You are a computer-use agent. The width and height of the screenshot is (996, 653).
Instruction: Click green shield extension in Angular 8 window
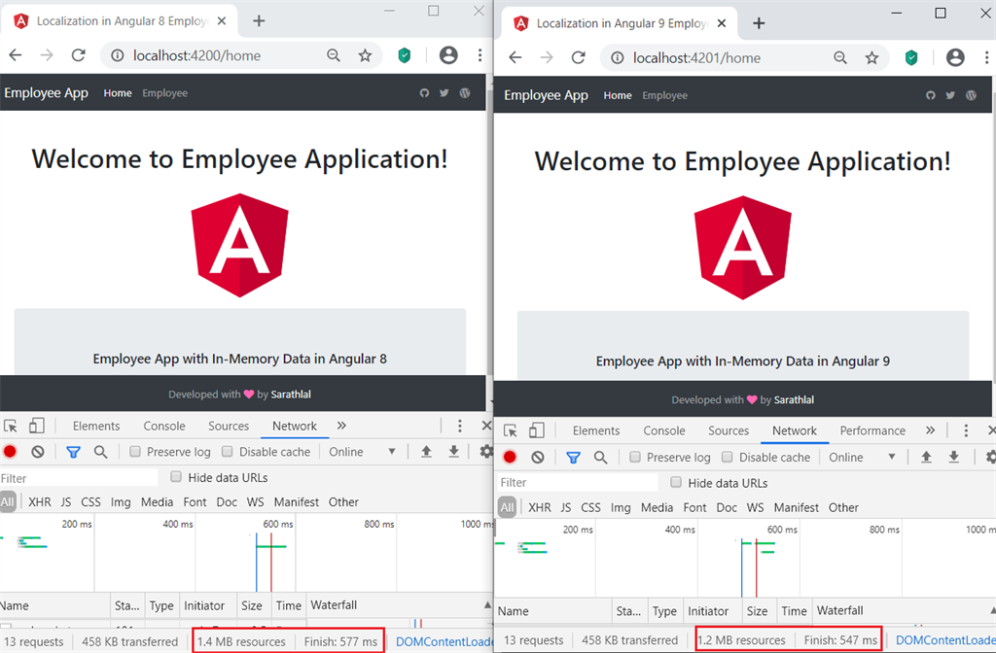[405, 55]
